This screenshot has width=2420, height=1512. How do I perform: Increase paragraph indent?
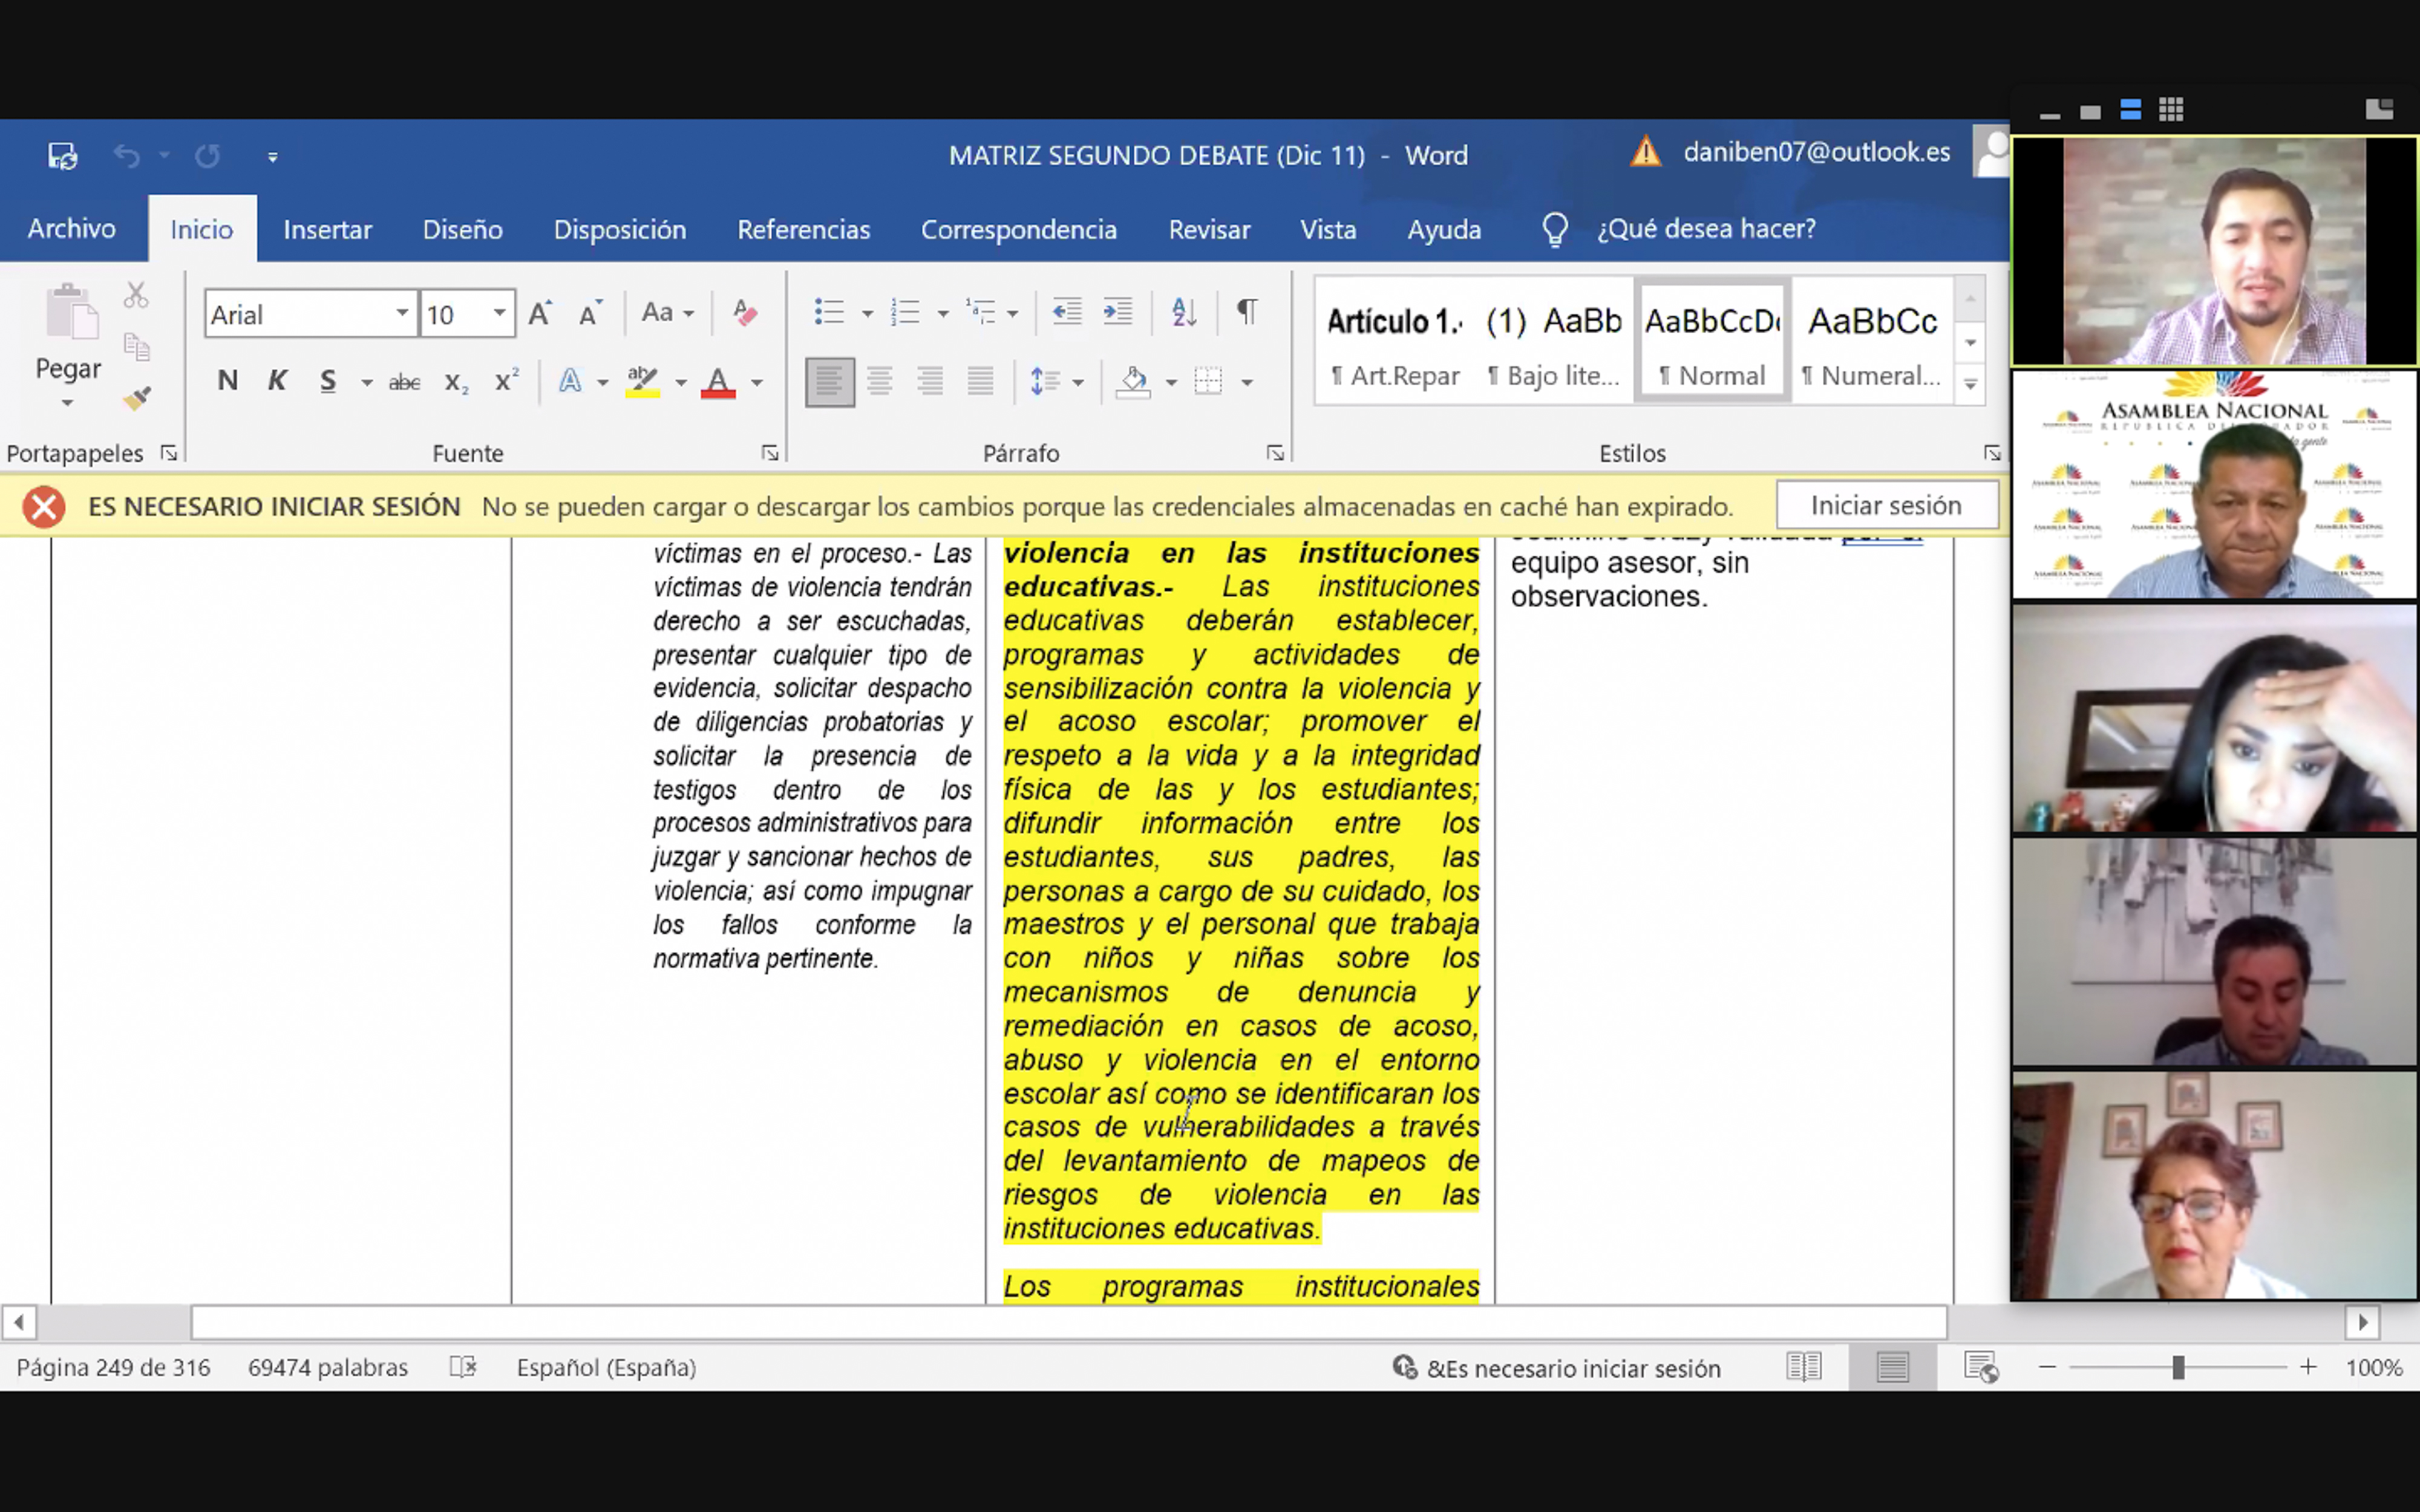coord(1117,312)
